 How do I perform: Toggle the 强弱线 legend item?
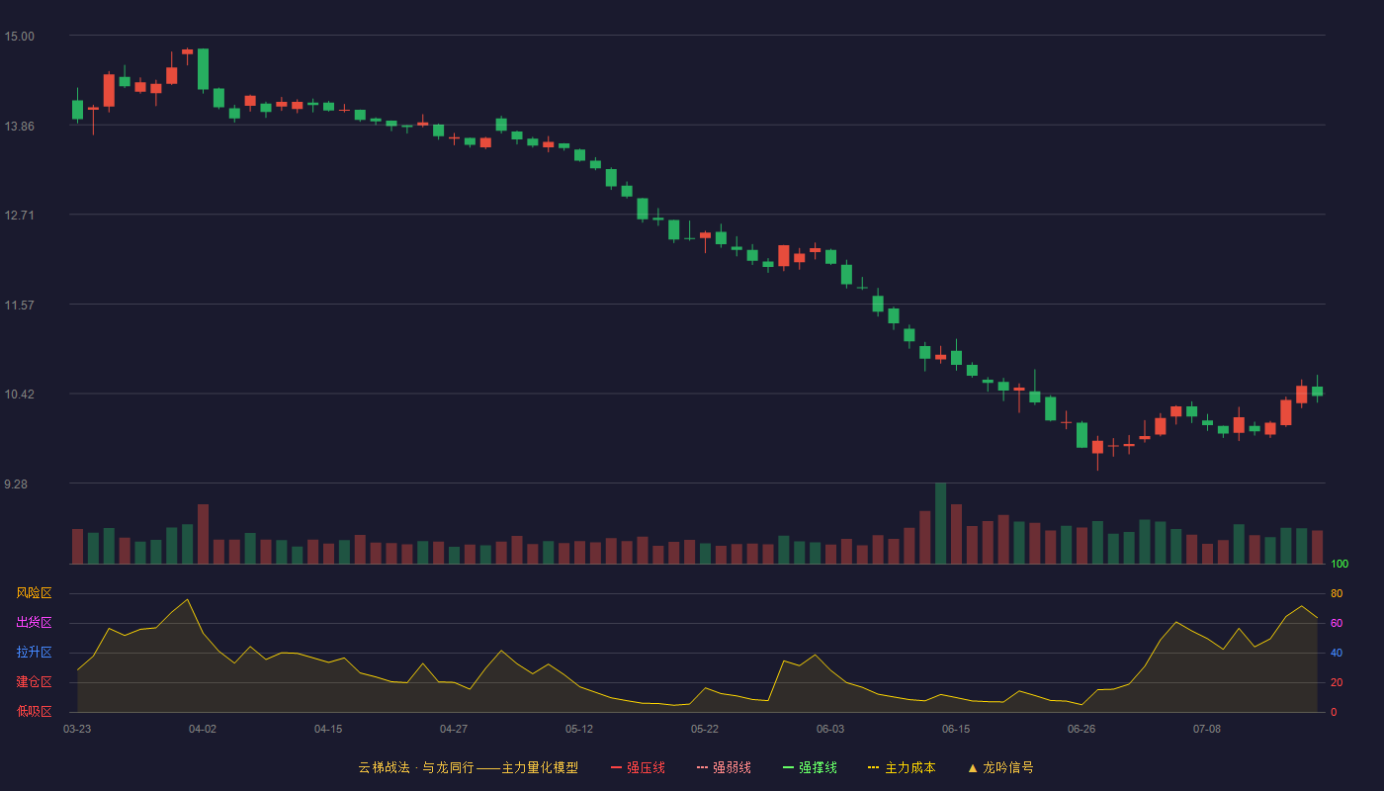[x=724, y=767]
